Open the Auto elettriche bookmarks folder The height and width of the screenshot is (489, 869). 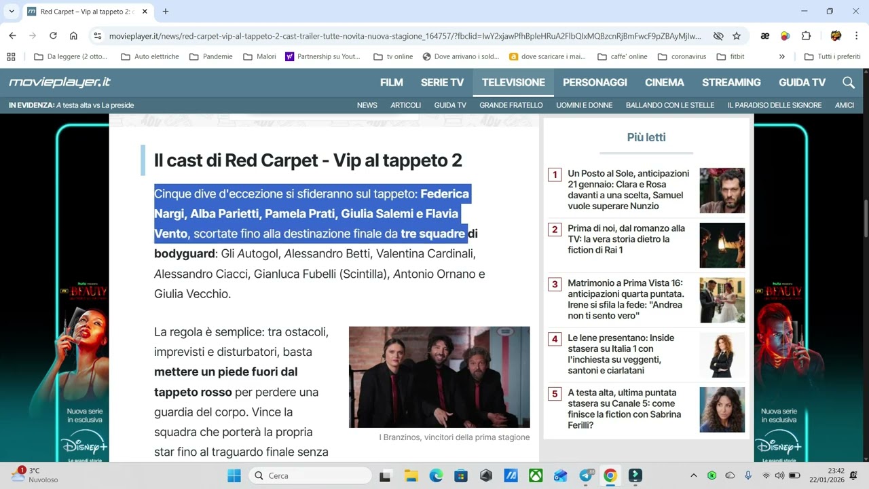[150, 56]
